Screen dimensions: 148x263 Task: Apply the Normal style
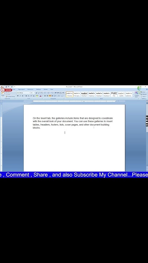click(x=69, y=94)
